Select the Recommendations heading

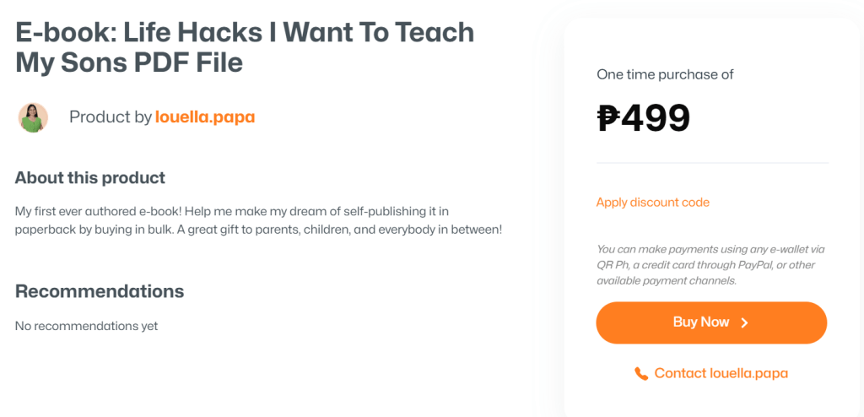(x=100, y=291)
